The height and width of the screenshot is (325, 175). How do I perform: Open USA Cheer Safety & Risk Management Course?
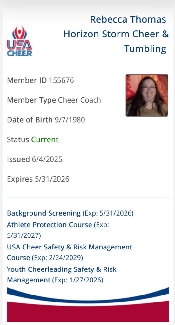[70, 252]
